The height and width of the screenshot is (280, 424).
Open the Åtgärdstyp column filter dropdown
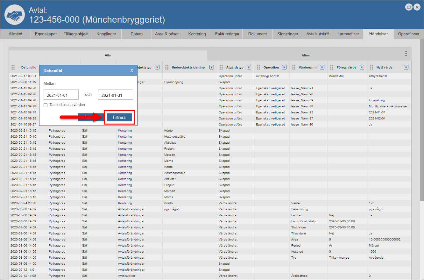[249, 67]
